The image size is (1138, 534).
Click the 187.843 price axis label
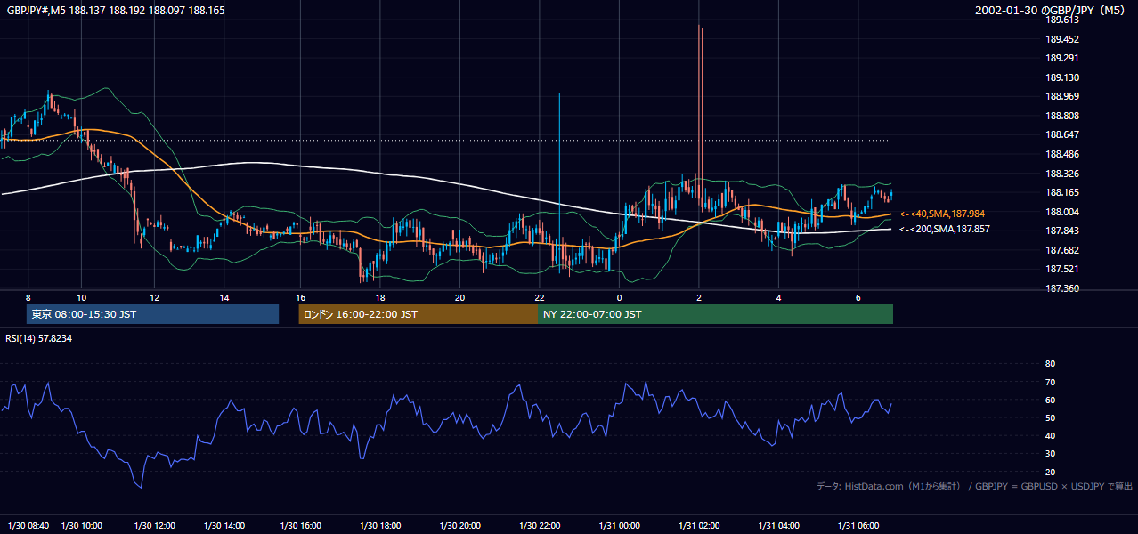(1062, 231)
